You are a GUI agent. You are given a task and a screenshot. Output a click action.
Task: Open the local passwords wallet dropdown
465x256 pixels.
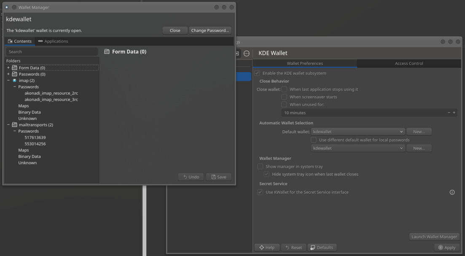coord(358,148)
